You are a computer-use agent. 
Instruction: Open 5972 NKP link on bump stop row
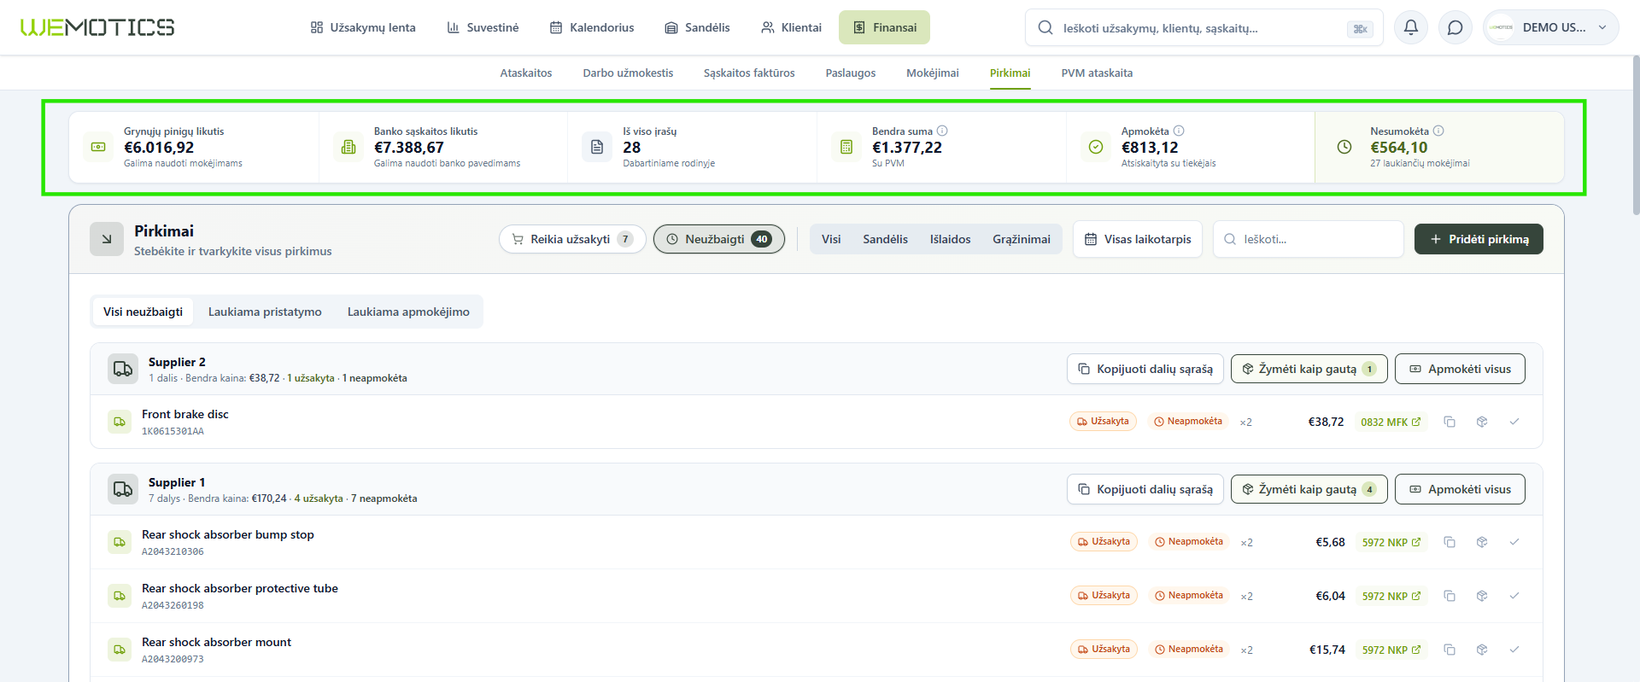[x=1391, y=542]
